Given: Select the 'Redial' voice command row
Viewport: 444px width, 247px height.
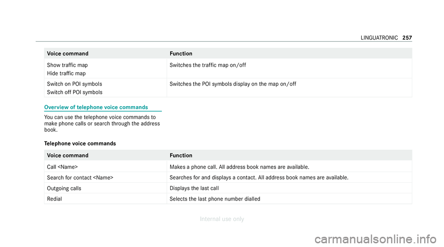Looking at the screenshot, I should (228, 199).
